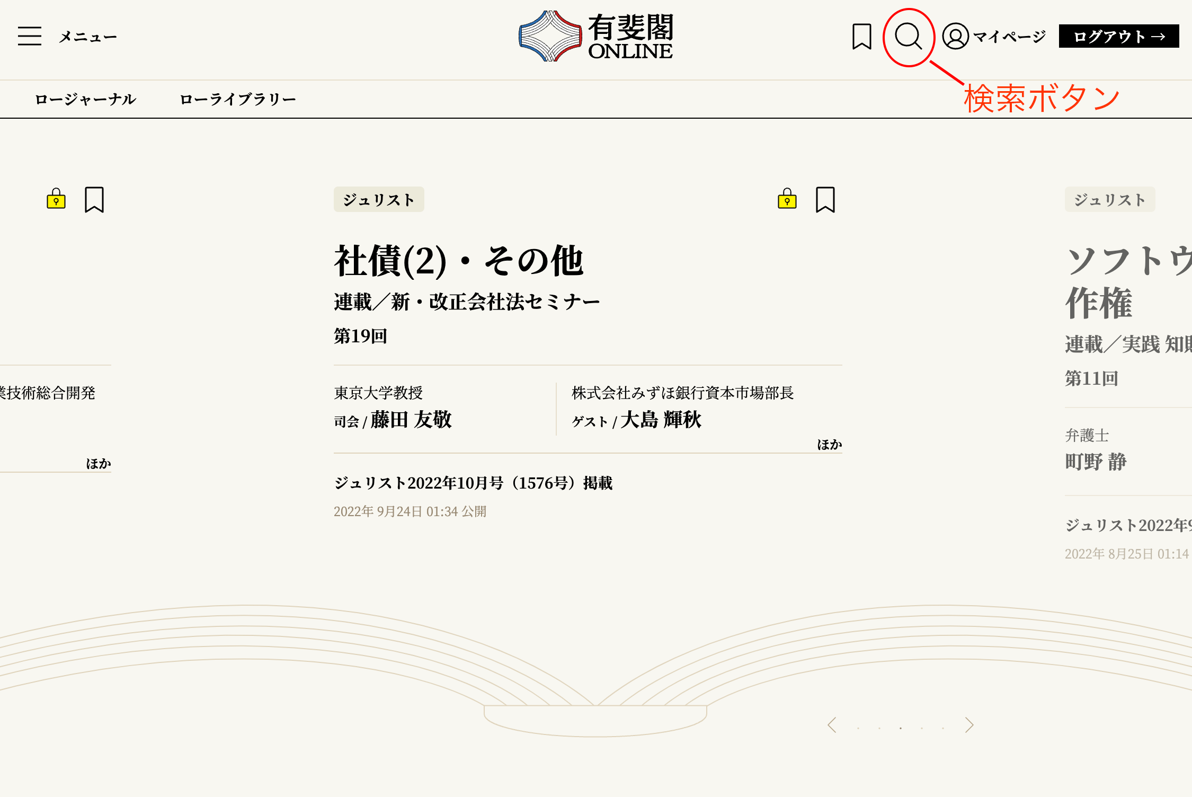The height and width of the screenshot is (797, 1192).
Task: Toggle bookmark on 社債(2)・その他 article
Action: point(825,199)
